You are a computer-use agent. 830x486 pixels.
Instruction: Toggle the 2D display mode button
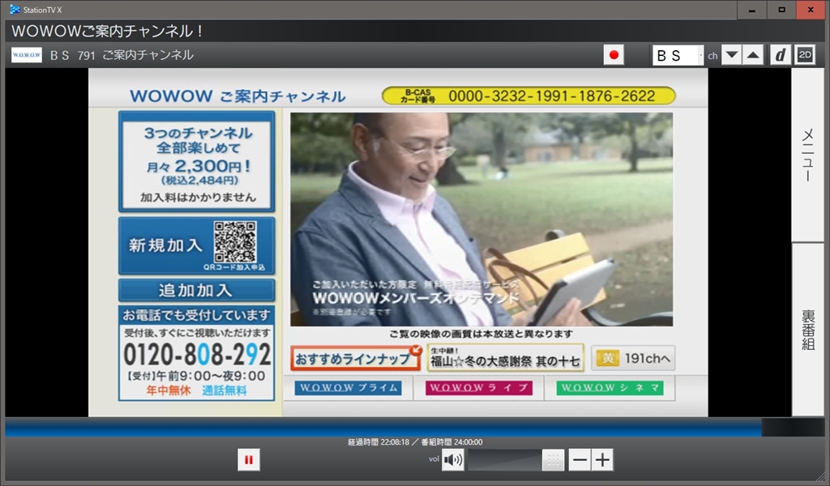tap(805, 55)
